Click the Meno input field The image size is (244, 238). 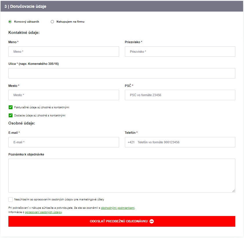(64, 52)
